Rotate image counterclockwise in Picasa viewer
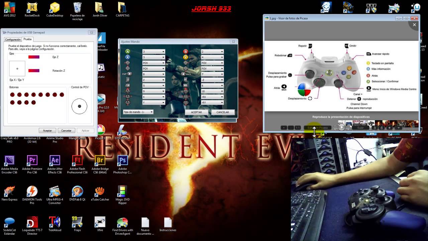The height and width of the screenshot is (241, 428). 374,128
